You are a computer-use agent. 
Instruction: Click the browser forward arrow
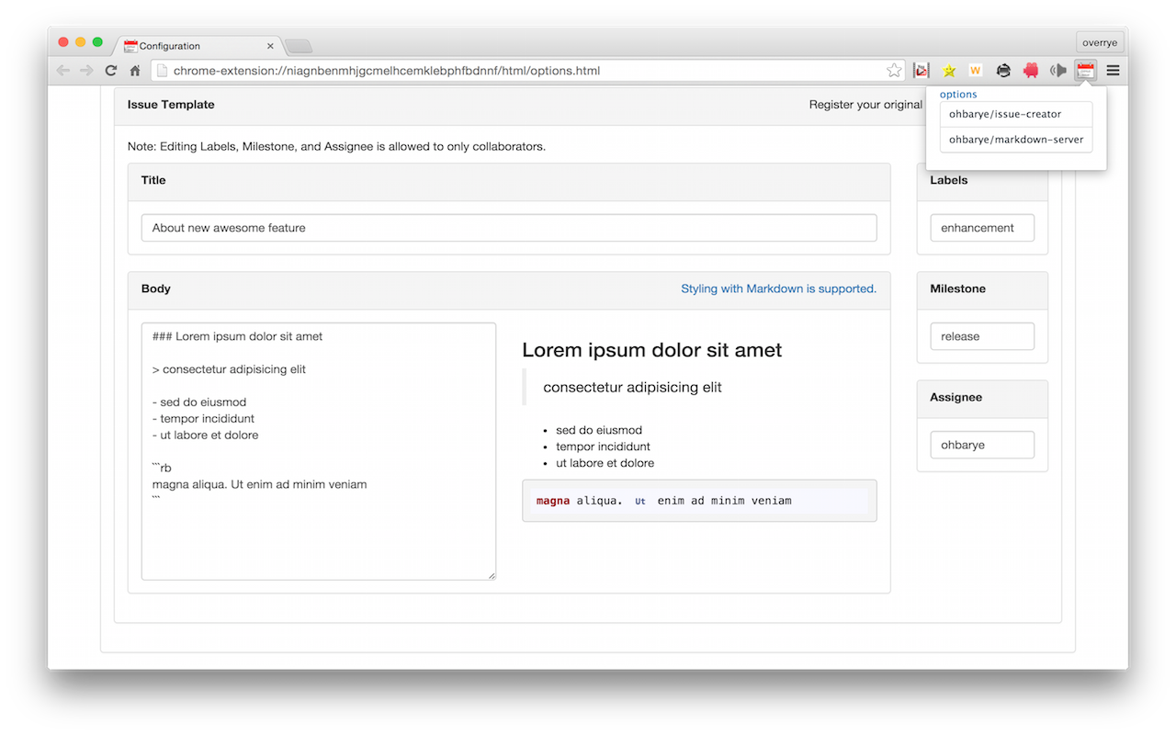pos(86,71)
